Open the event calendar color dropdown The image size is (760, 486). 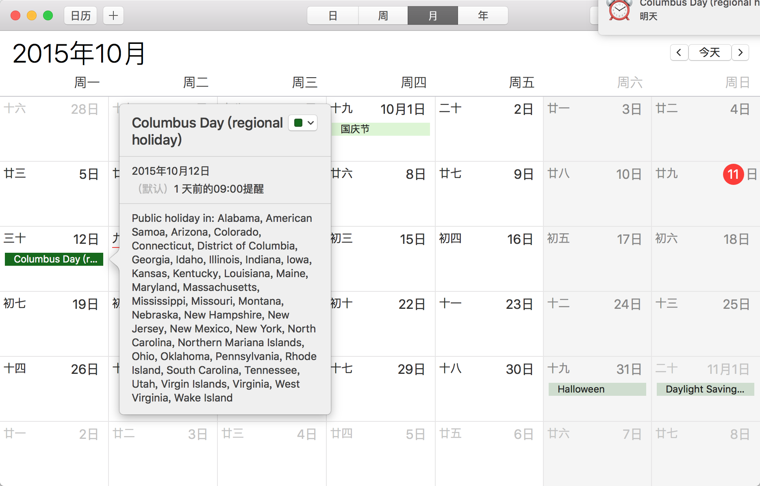303,123
